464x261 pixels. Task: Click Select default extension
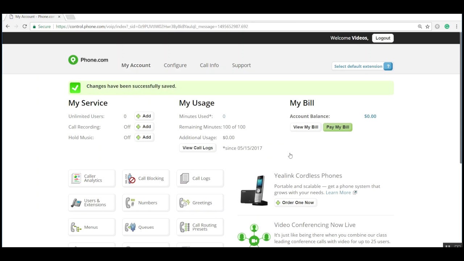coord(358,66)
